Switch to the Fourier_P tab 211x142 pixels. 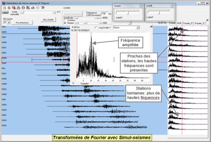pyautogui.click(x=188, y=23)
